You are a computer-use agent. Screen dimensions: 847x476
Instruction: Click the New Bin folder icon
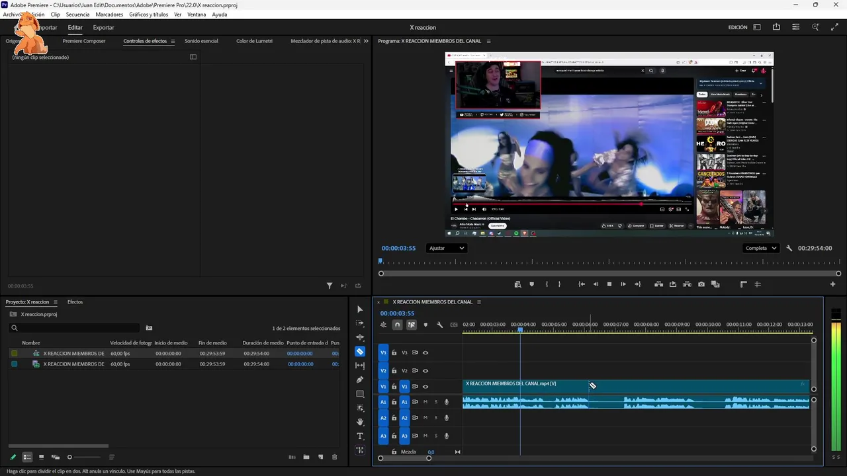pos(306,457)
